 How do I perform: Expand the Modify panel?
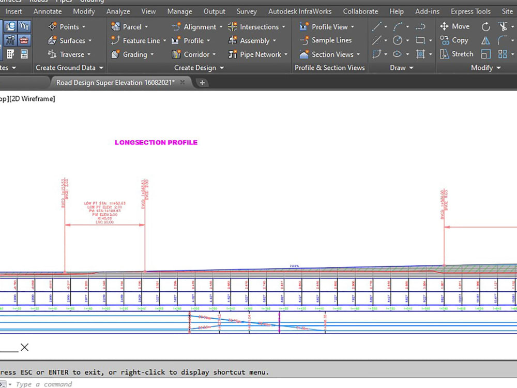485,68
